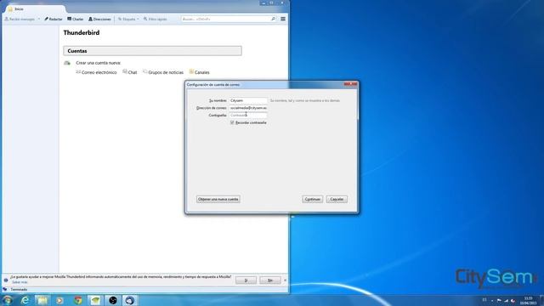Open Windows Explorer folder from taskbar
This screenshot has height=306, width=544.
pos(42,300)
